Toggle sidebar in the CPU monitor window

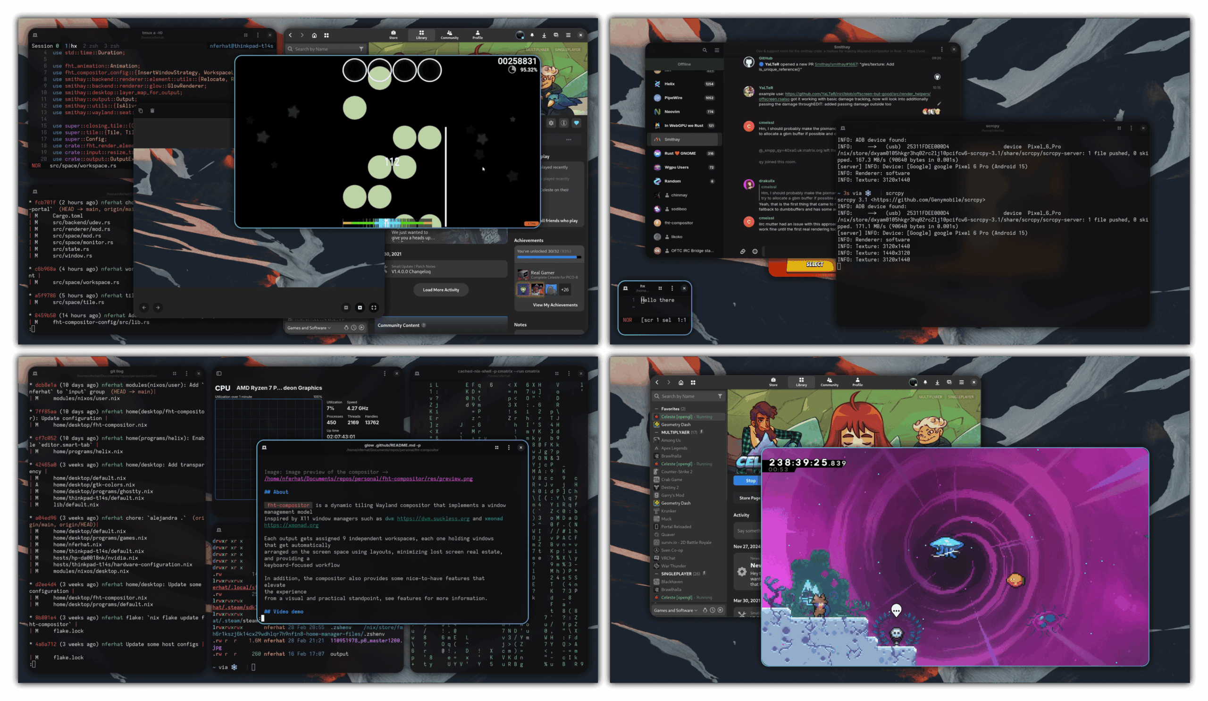(x=219, y=373)
